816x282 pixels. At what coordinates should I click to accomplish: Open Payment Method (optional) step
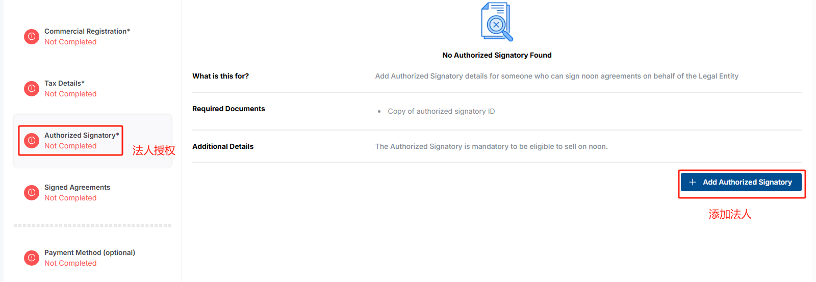point(90,252)
